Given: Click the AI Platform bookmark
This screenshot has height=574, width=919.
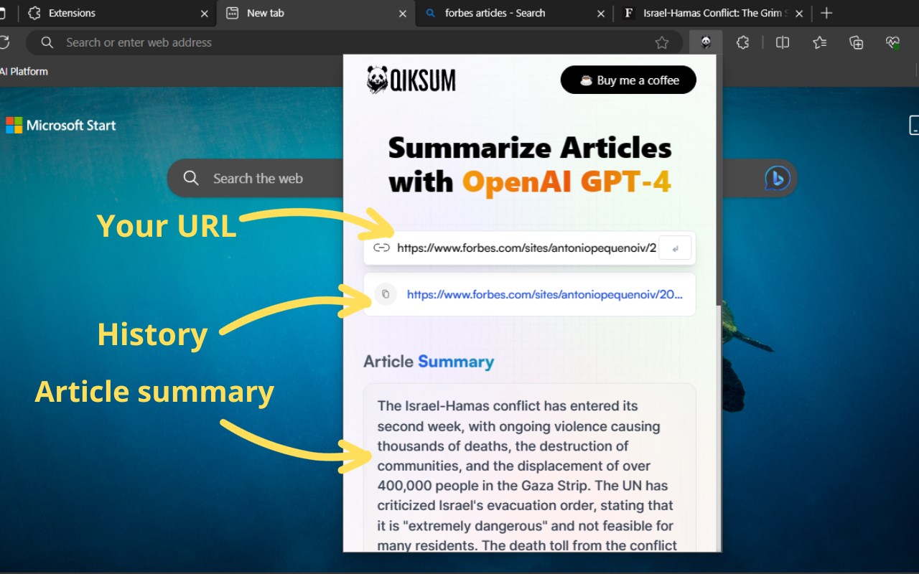Looking at the screenshot, I should (x=24, y=72).
